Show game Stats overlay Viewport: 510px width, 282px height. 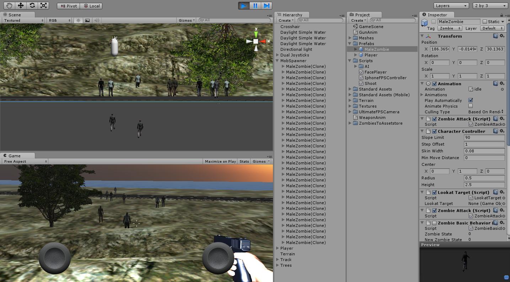tap(244, 161)
